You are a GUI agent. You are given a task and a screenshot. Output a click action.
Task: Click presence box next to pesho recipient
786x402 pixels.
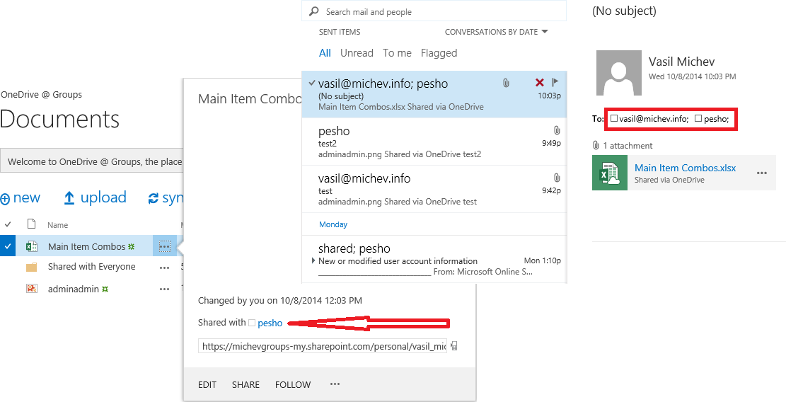click(x=698, y=119)
